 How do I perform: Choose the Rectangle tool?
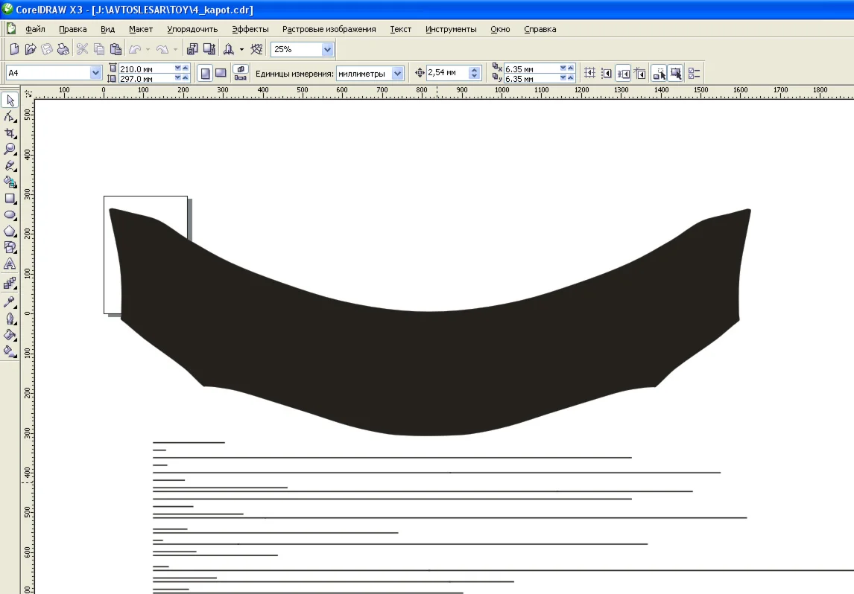coord(10,199)
